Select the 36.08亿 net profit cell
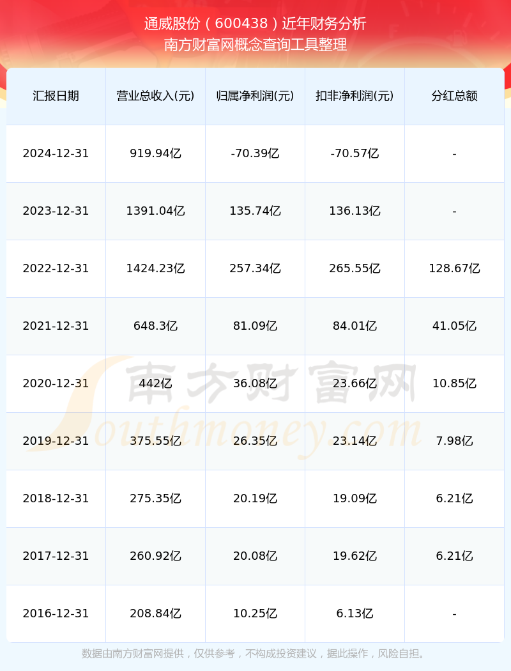Viewport: 511px width, 671px height. pos(256,384)
